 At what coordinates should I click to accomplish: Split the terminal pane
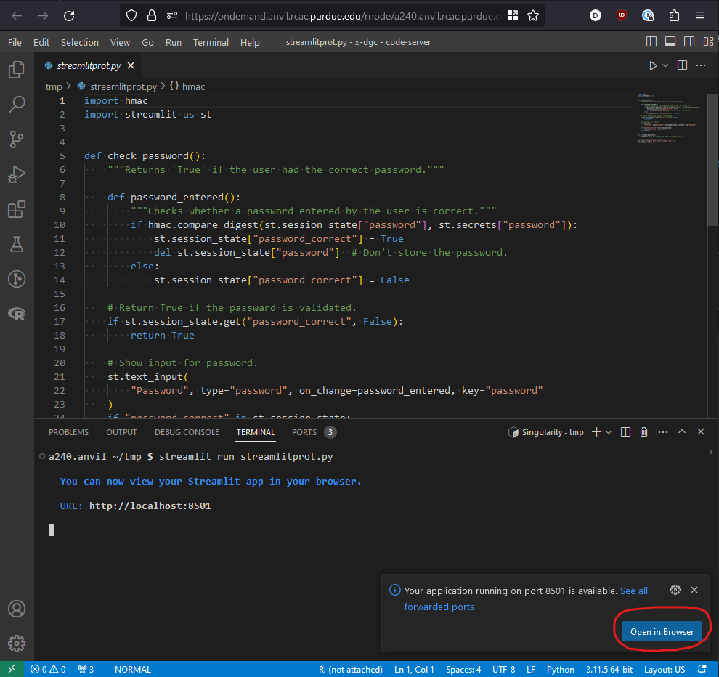tap(625, 431)
